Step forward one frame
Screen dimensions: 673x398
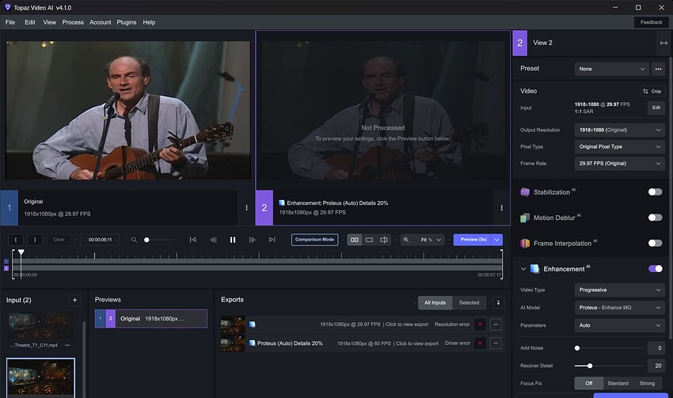[253, 240]
